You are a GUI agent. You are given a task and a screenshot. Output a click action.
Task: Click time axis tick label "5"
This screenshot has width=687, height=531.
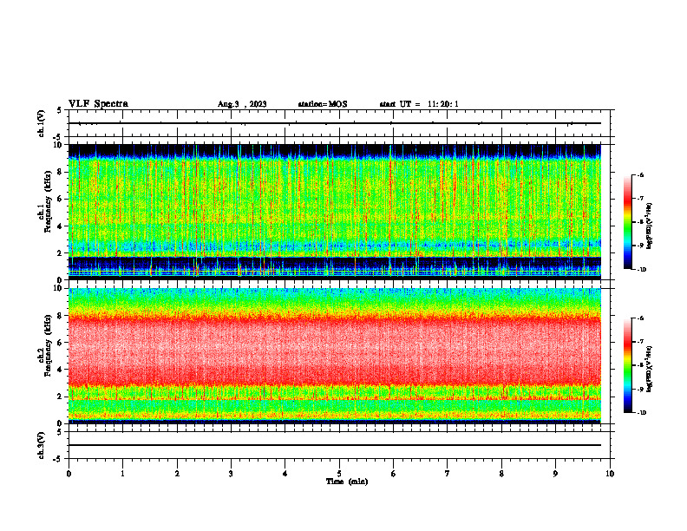coord(339,474)
